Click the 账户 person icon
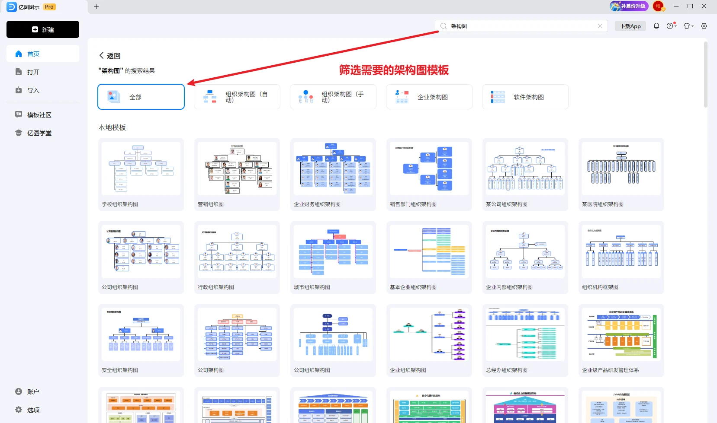This screenshot has height=423, width=717. tap(19, 391)
